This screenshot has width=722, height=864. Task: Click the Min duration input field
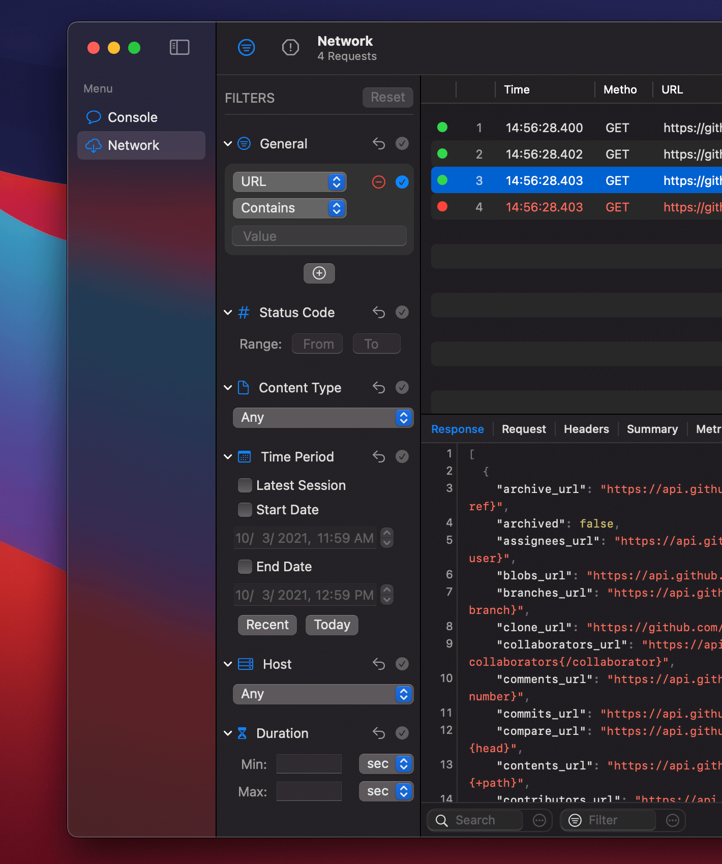point(309,764)
